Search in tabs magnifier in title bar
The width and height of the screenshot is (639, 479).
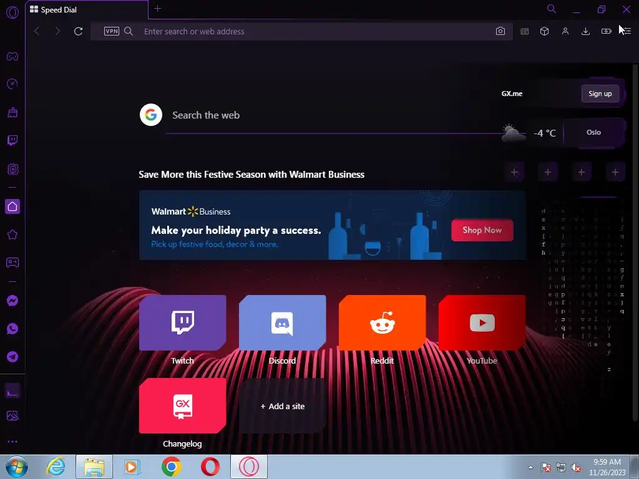click(552, 9)
